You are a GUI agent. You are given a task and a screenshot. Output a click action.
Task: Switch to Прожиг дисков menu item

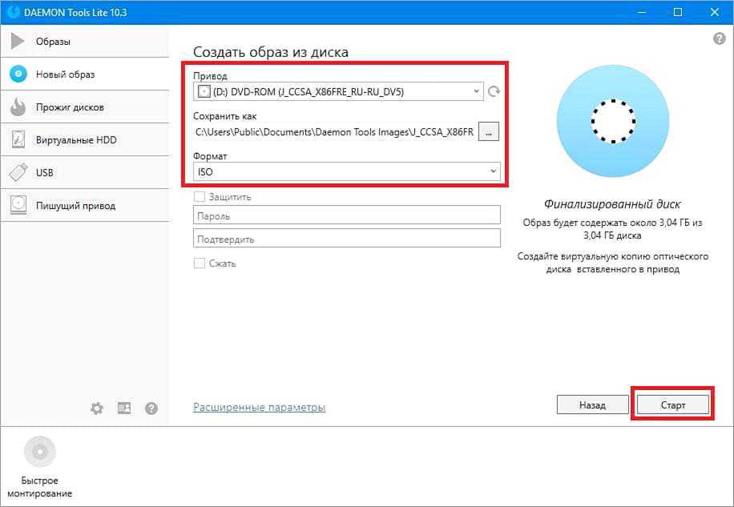point(85,107)
